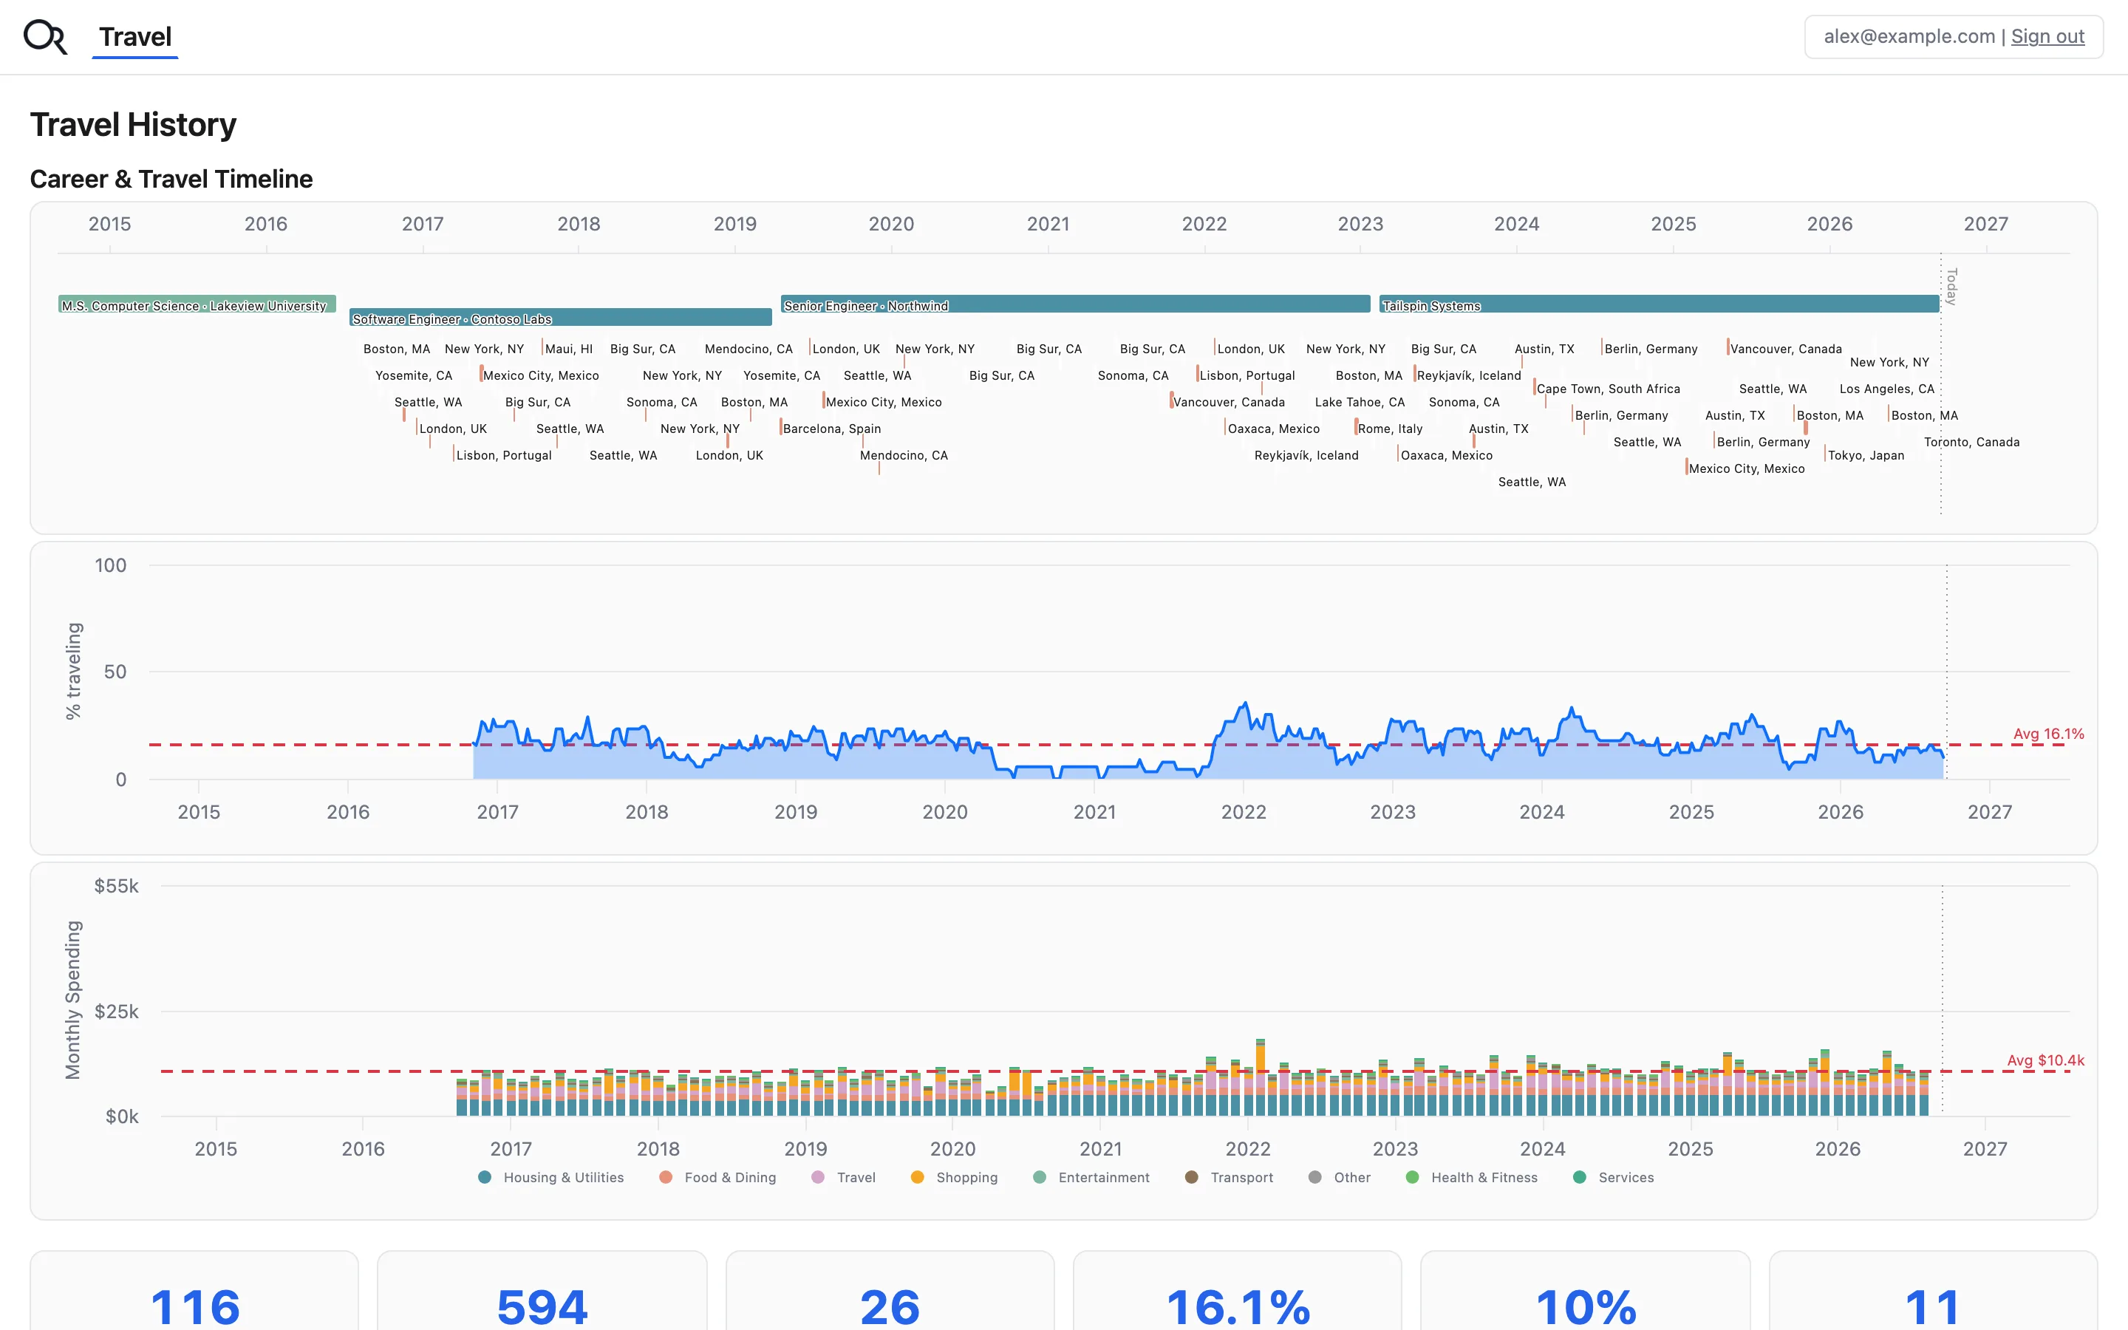Click the Maui, HI trip label

point(568,349)
